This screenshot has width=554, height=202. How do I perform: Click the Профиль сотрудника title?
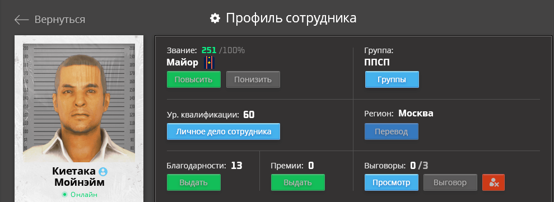tap(291, 18)
